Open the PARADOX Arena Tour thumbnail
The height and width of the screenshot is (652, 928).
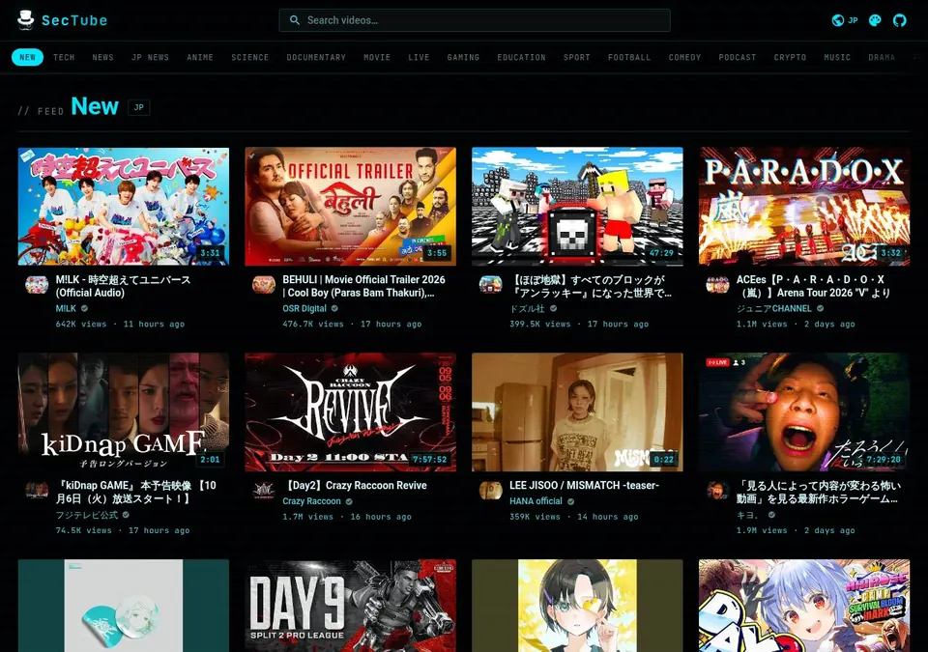coord(804,207)
